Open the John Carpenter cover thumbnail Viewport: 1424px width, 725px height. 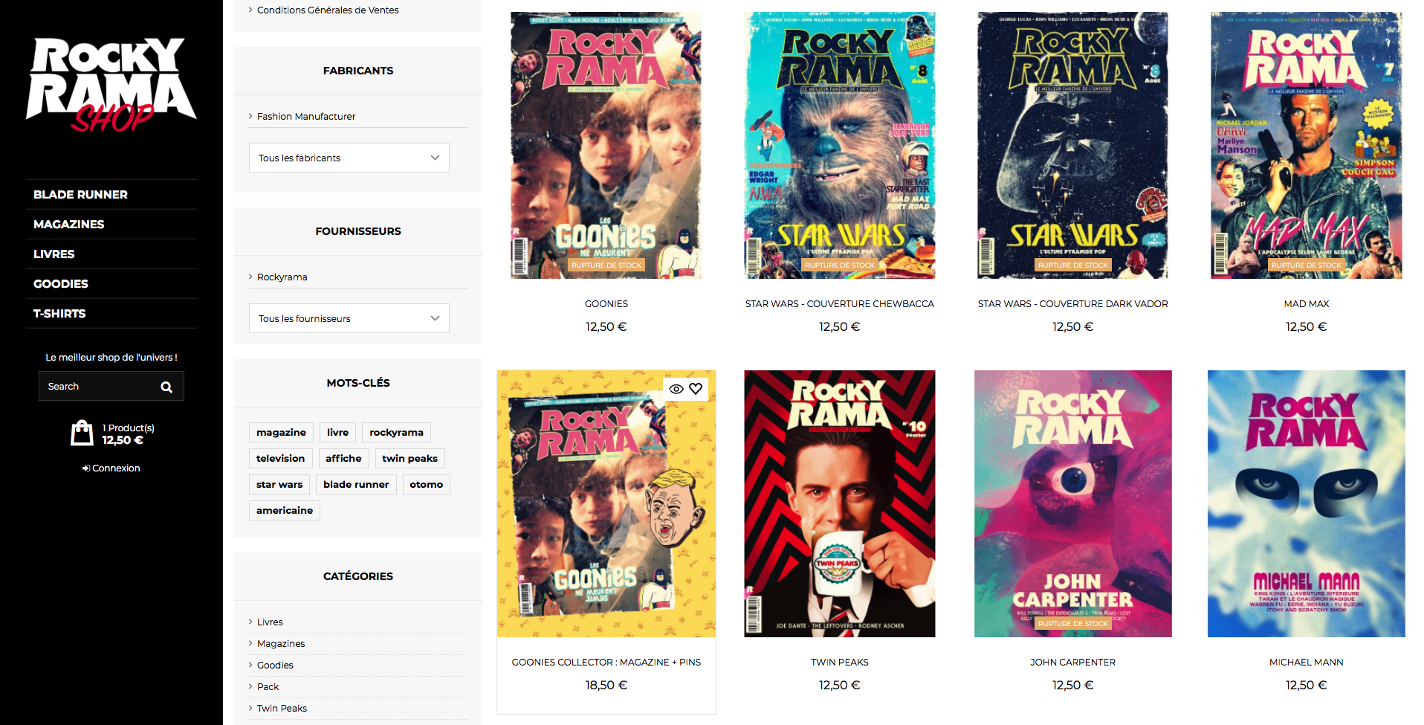click(x=1072, y=503)
